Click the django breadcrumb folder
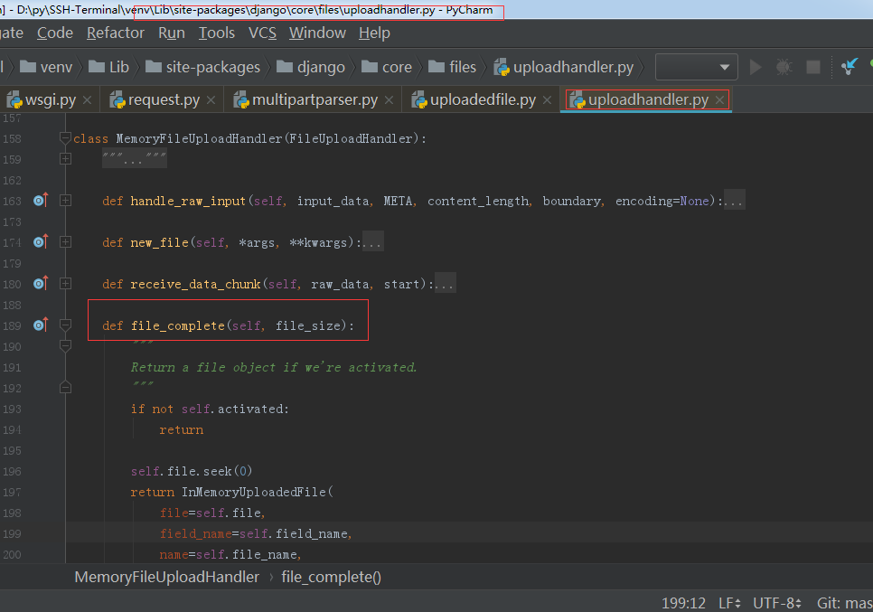Image resolution: width=873 pixels, height=612 pixels. click(x=311, y=68)
